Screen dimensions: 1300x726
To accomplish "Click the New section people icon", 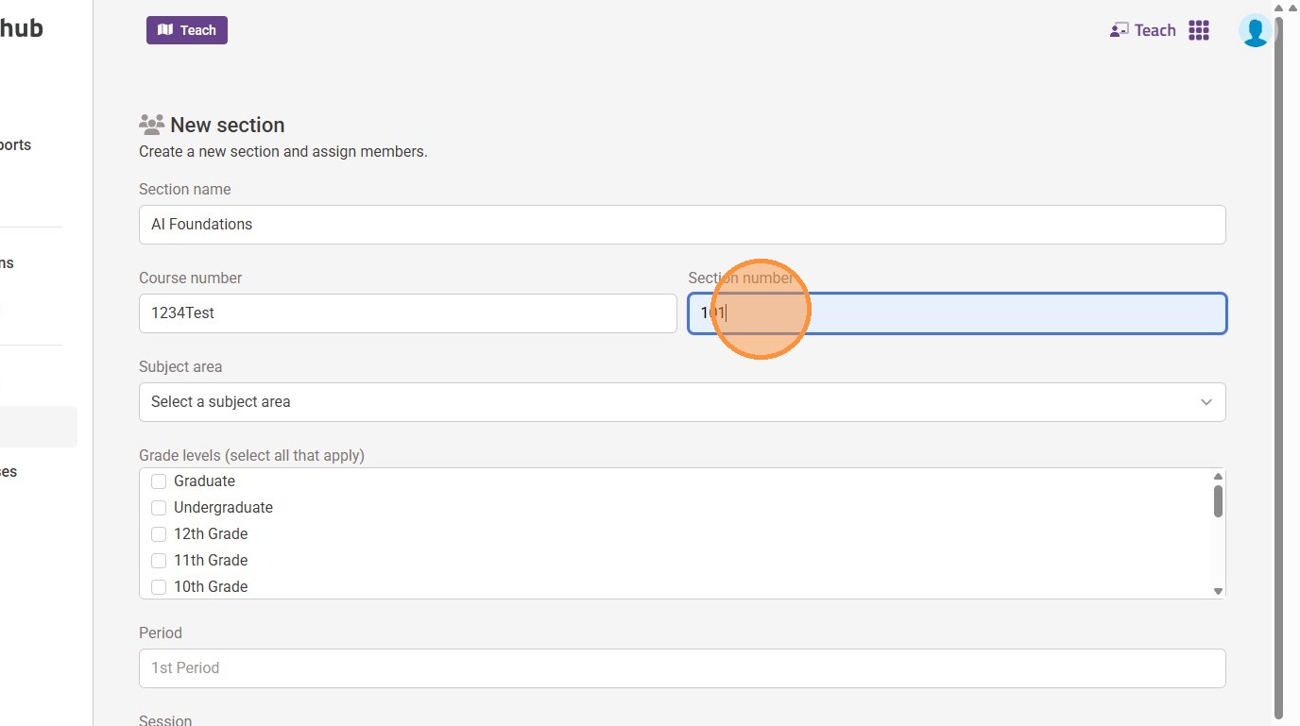I will 151,125.
